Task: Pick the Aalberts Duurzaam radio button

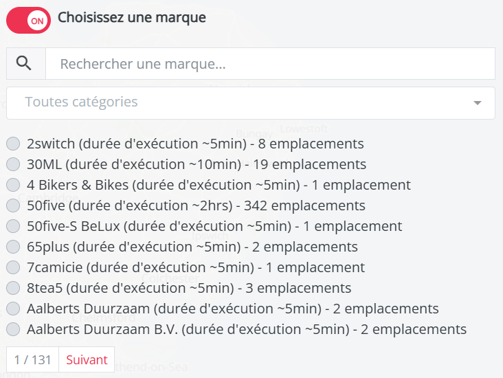Action: pos(13,309)
